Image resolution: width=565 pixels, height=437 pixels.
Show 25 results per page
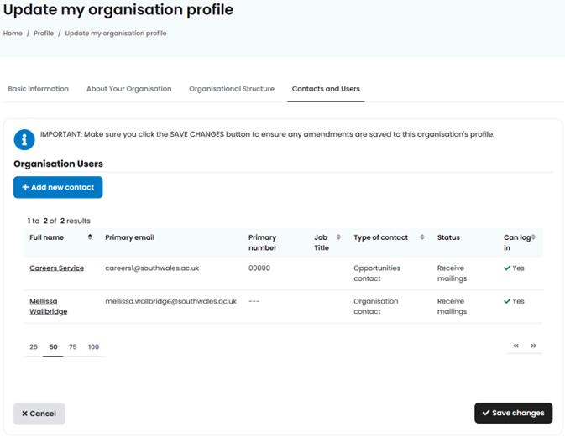tap(34, 346)
